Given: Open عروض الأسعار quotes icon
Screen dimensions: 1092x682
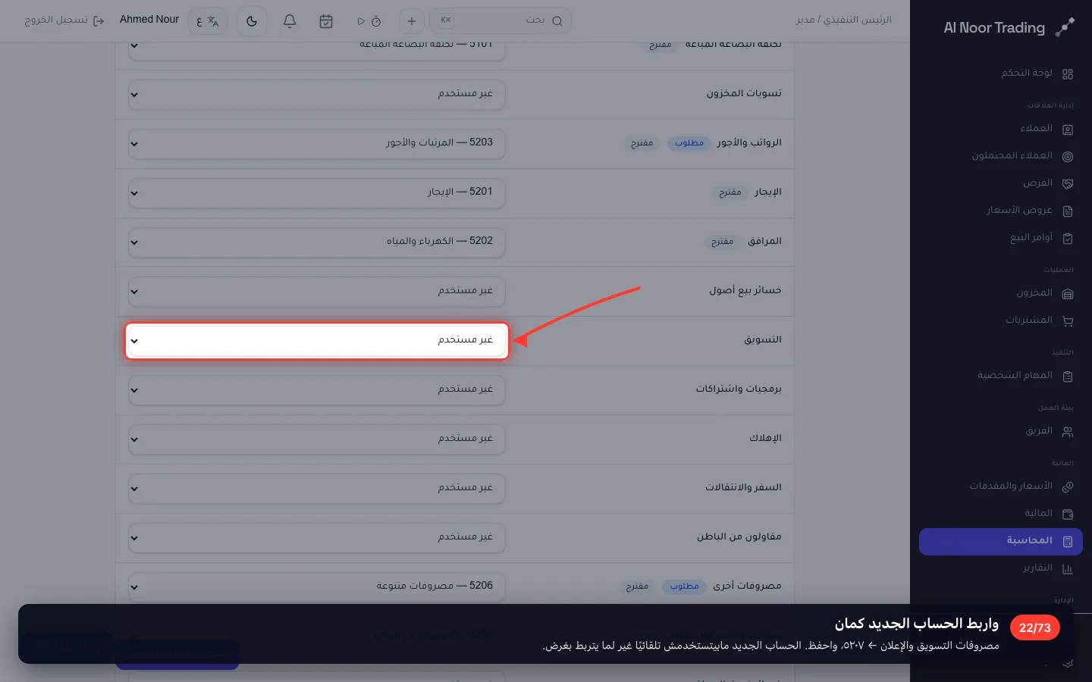Looking at the screenshot, I should 1068,211.
